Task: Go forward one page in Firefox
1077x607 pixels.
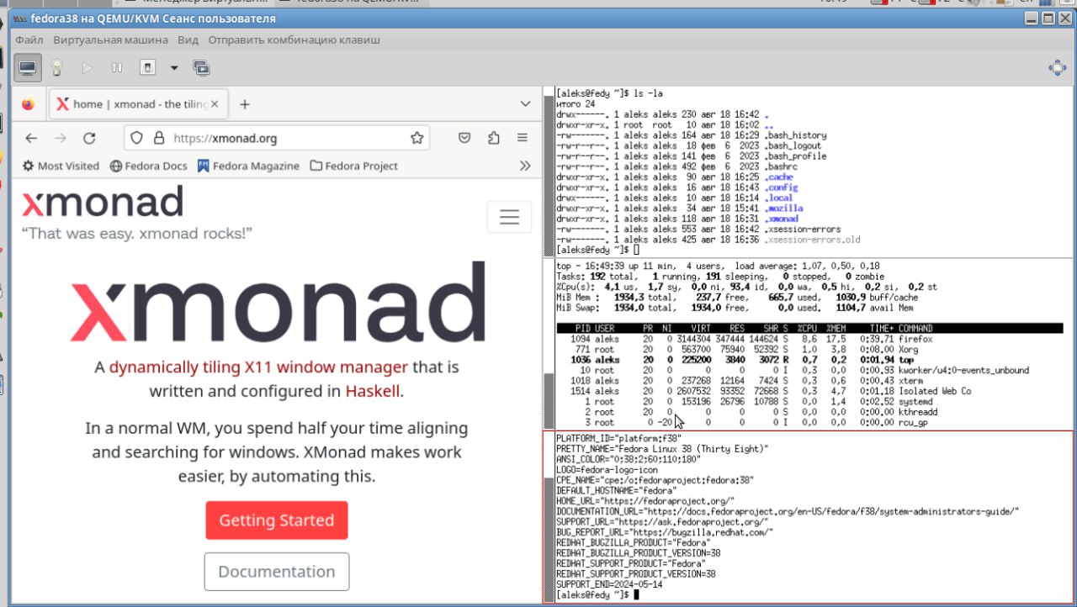Action: click(60, 138)
